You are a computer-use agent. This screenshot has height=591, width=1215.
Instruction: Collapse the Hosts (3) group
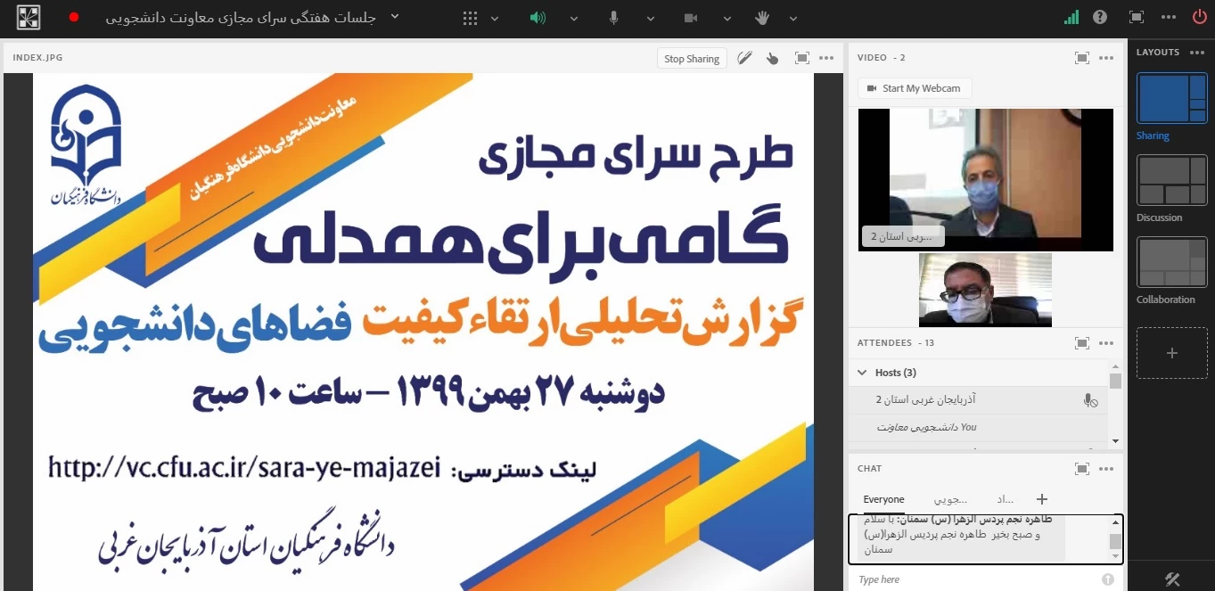tap(862, 373)
